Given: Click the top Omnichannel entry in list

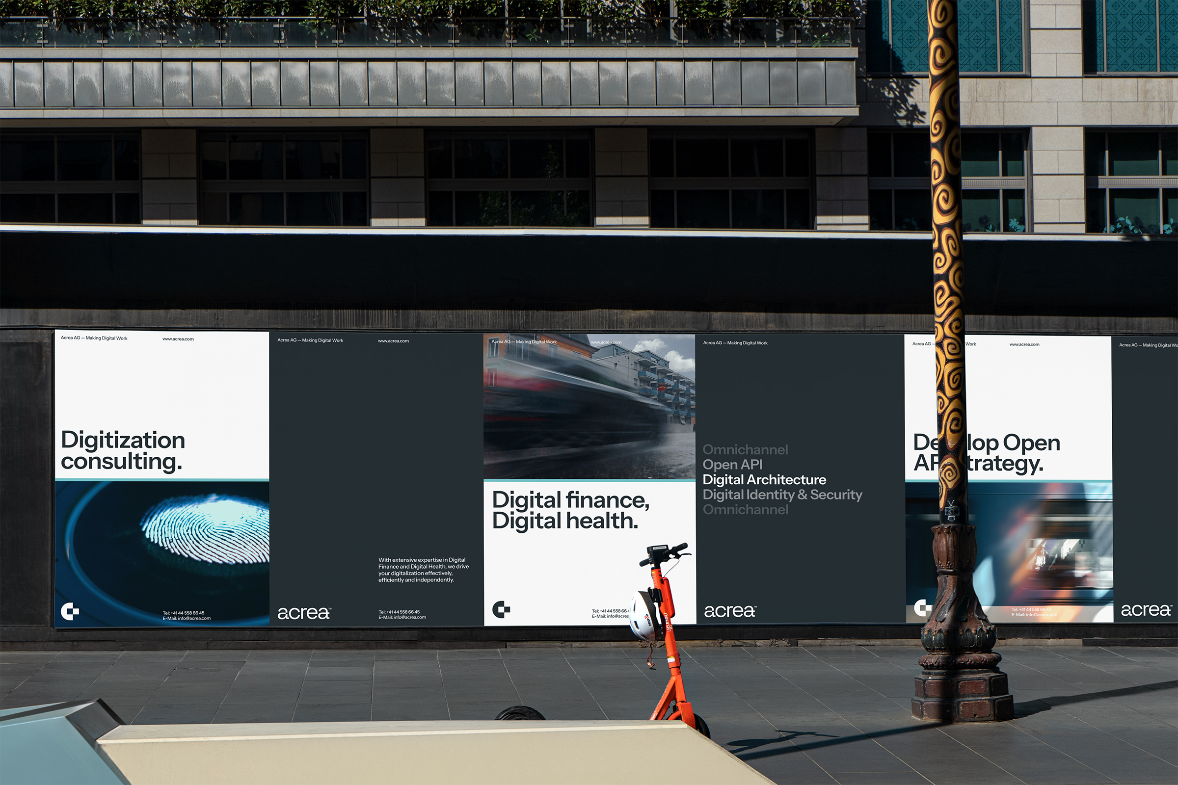Looking at the screenshot, I should pyautogui.click(x=745, y=449).
